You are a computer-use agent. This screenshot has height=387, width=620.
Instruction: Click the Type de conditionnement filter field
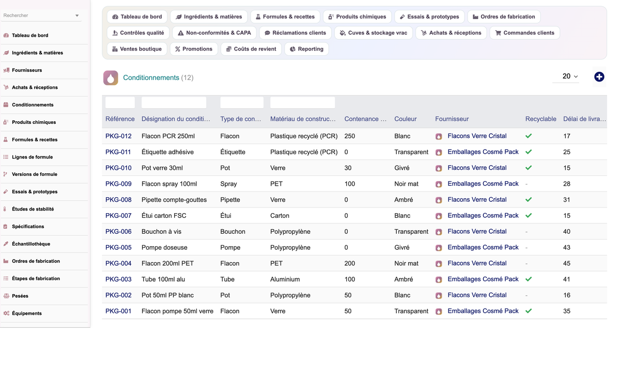(242, 102)
